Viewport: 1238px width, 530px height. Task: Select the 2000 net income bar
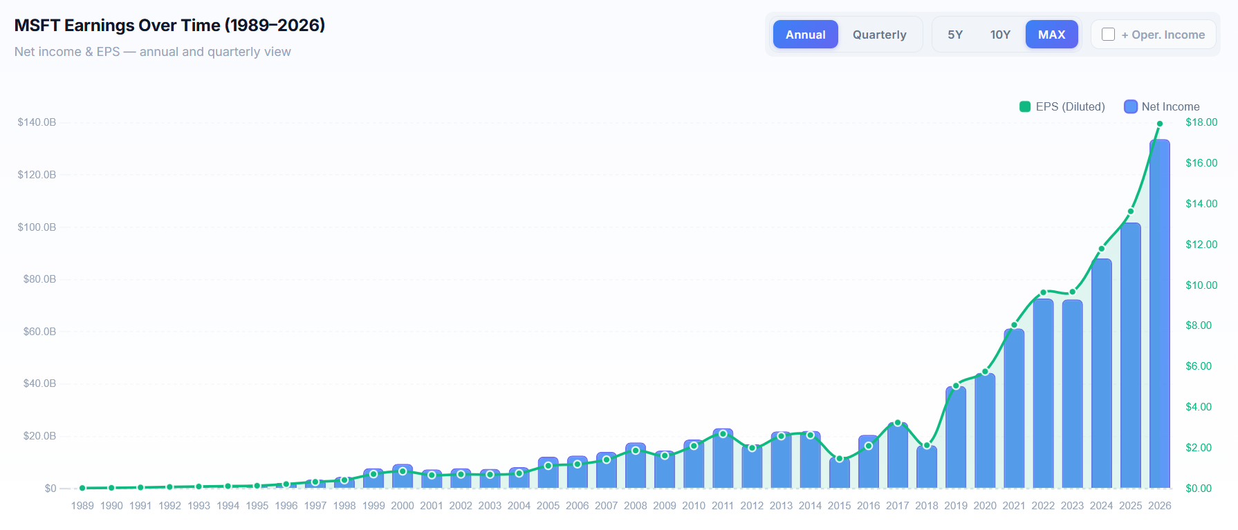pos(403,476)
